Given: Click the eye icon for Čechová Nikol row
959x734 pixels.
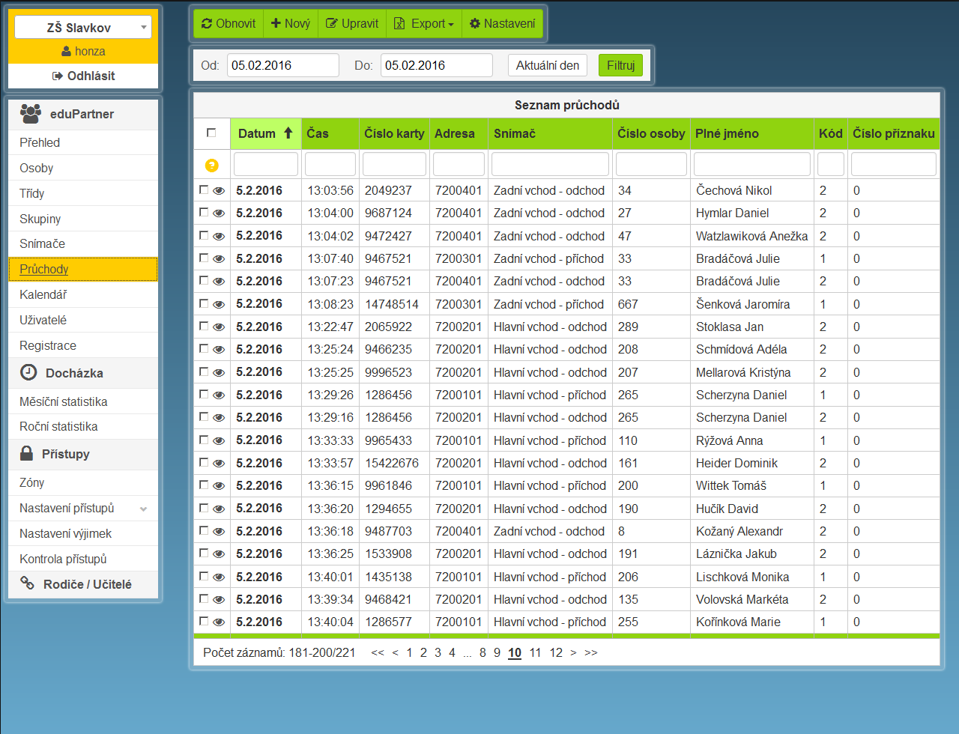Looking at the screenshot, I should (x=219, y=191).
